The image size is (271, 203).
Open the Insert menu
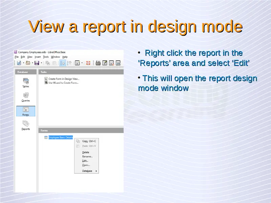click(38, 57)
